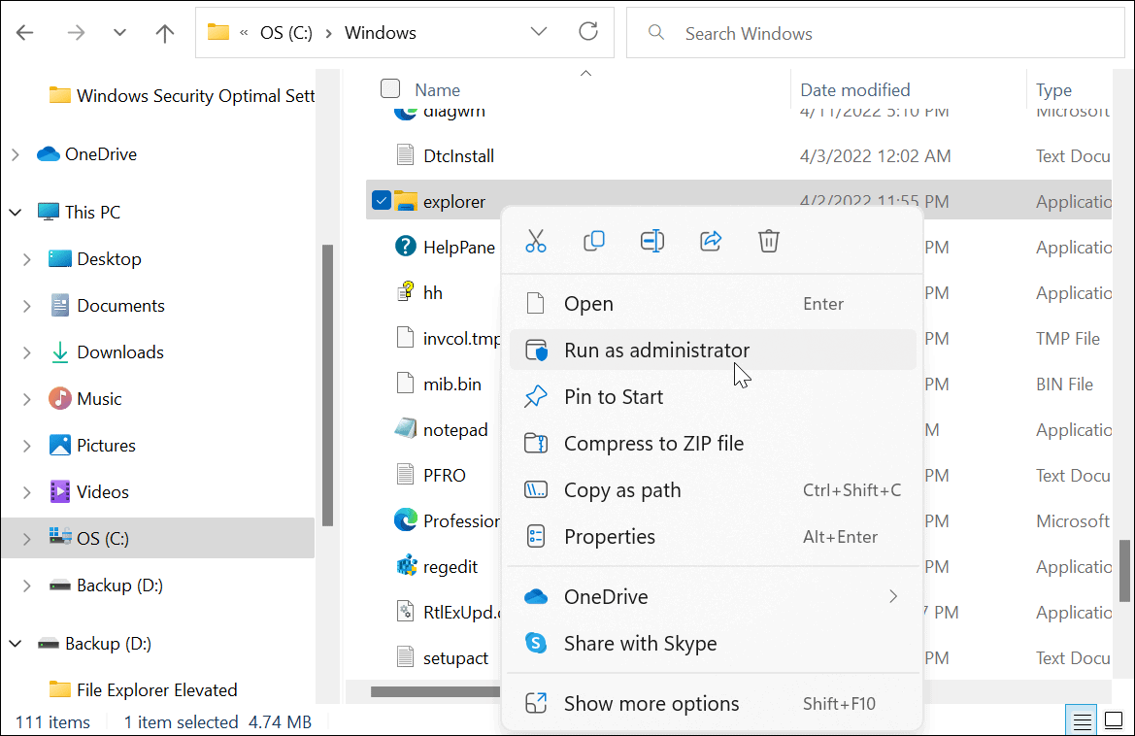Select the Delete icon in the context menu
The height and width of the screenshot is (736, 1135).
coord(768,241)
